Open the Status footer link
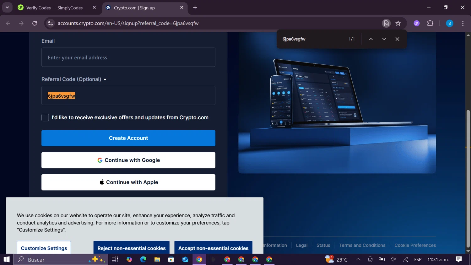This screenshot has width=471, height=265. pos(323,245)
